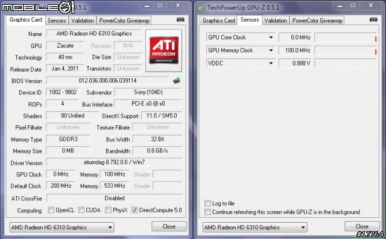
Task: Click the VDDC graph bar
Action: click(346, 63)
